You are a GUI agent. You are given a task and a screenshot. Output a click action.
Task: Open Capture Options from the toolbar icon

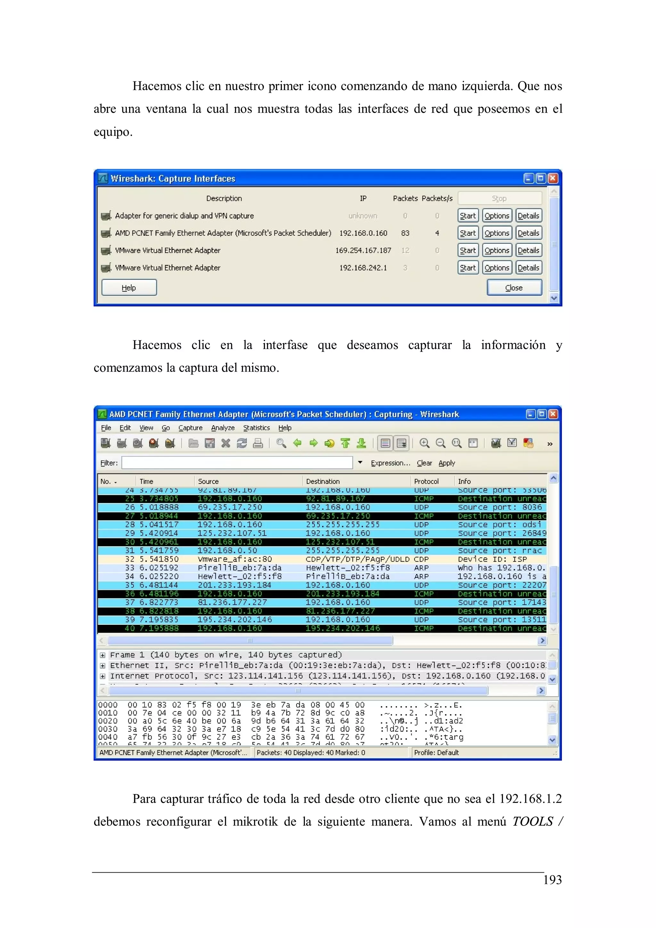click(122, 443)
